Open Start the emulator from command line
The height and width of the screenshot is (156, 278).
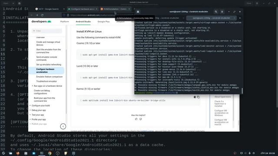(x=48, y=51)
